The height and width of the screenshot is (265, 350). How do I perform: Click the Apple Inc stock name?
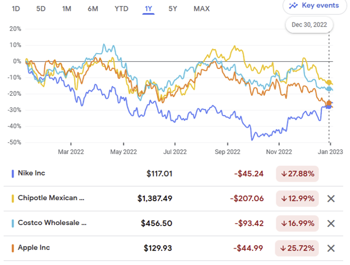click(x=34, y=248)
